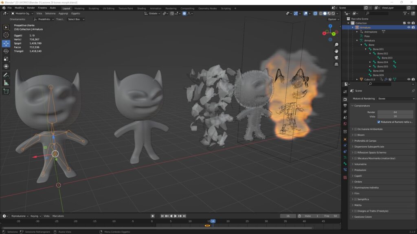This screenshot has height=234, width=417.
Task: Open the Keying popover in timeline
Action: [36, 216]
